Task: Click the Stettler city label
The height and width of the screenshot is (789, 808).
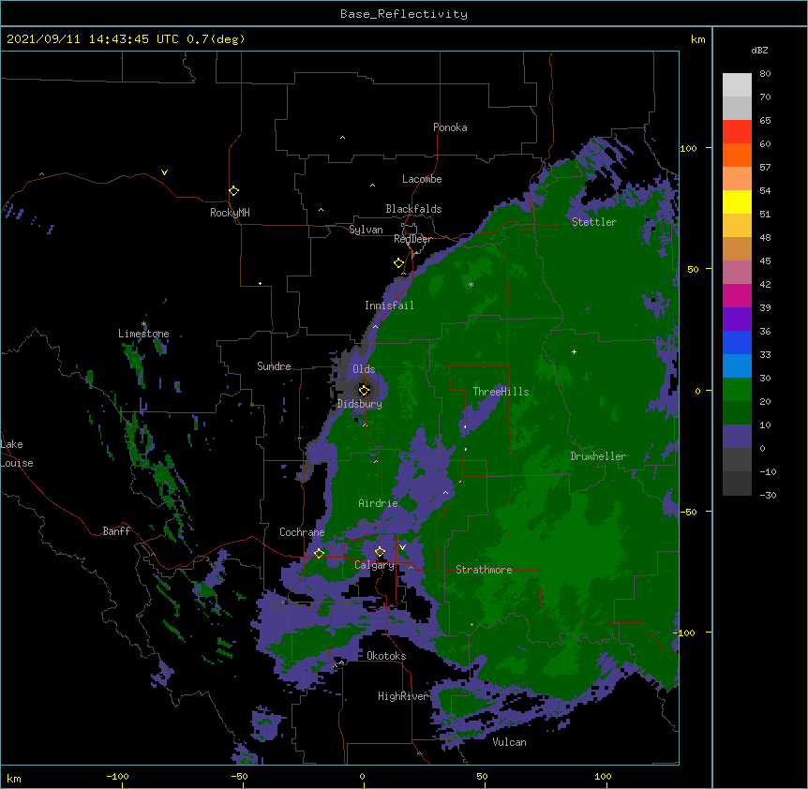Action: (x=594, y=222)
